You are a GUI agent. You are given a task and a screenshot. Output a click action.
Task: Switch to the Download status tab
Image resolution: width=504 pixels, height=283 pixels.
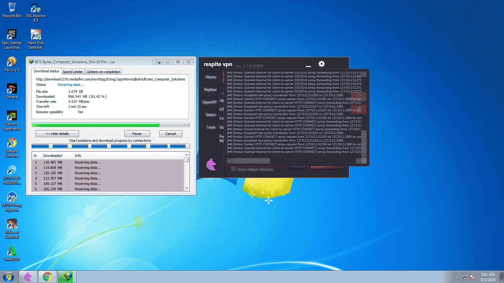46,71
